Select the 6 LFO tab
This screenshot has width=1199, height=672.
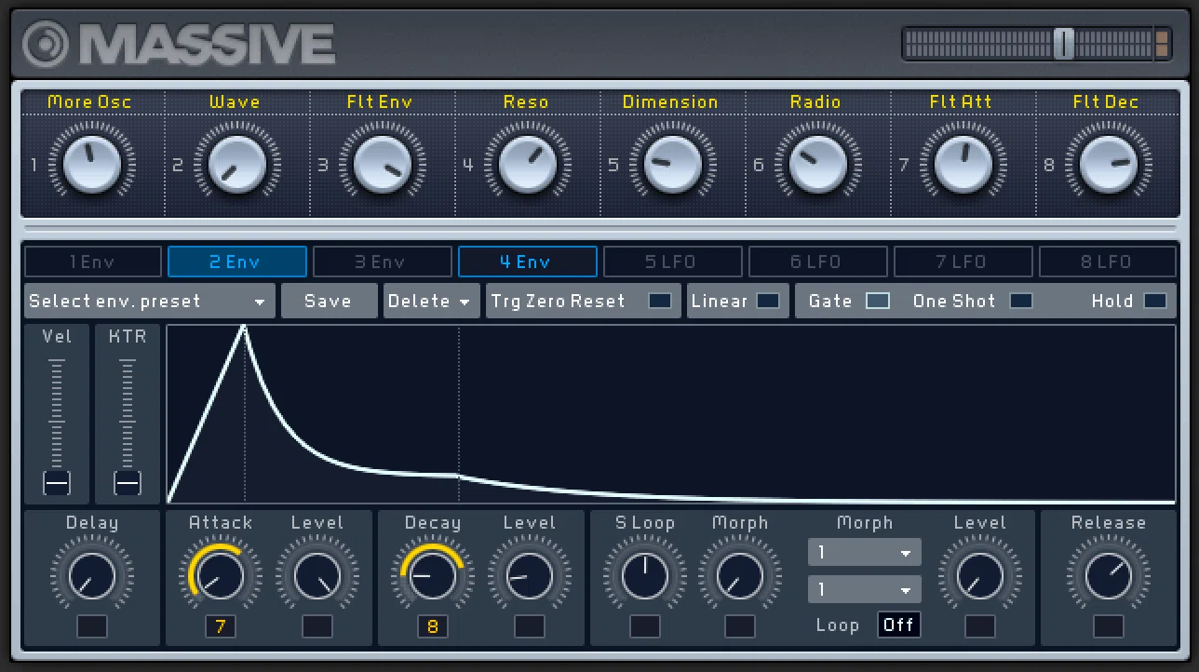(817, 262)
